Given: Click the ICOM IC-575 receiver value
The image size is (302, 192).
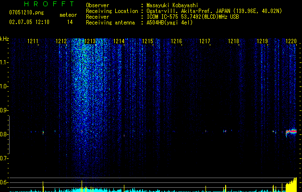Looking at the screenshot, I should [193, 17].
